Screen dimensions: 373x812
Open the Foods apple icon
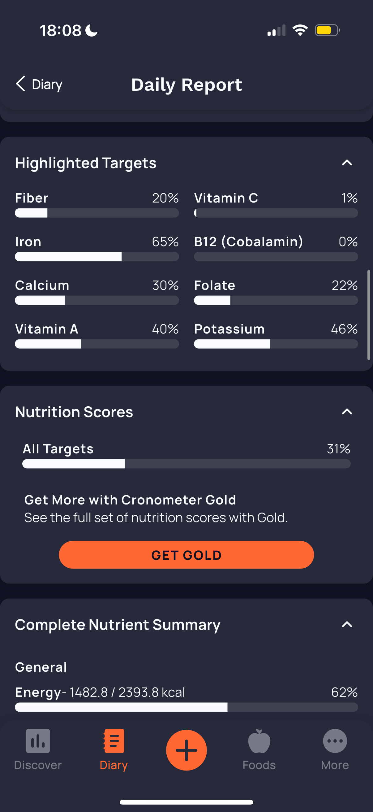tap(259, 741)
